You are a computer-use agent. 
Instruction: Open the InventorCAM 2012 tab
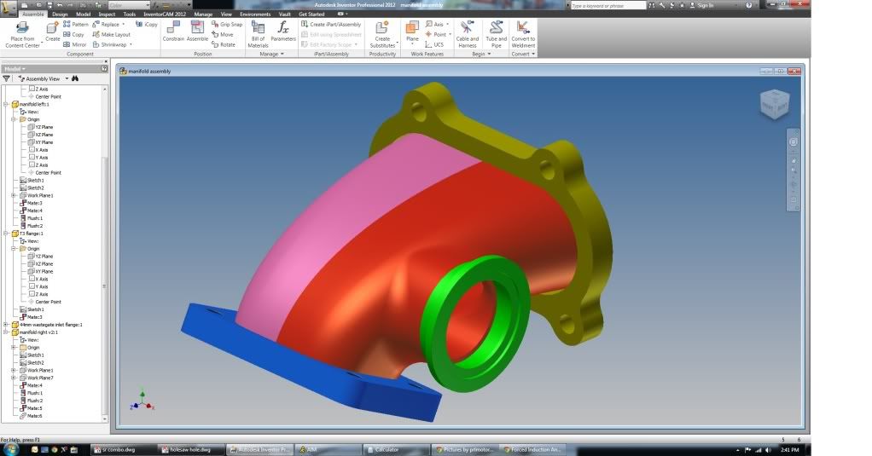click(x=165, y=14)
